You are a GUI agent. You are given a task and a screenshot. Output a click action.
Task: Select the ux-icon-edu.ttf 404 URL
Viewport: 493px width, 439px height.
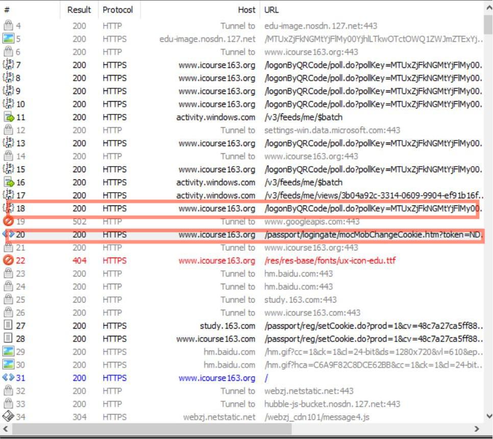[330, 261]
